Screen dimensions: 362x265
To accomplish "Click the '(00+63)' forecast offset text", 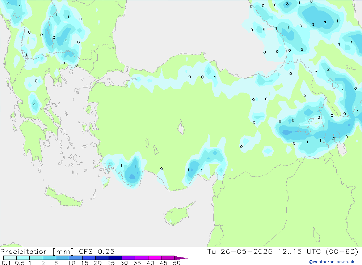I will 342,251.
